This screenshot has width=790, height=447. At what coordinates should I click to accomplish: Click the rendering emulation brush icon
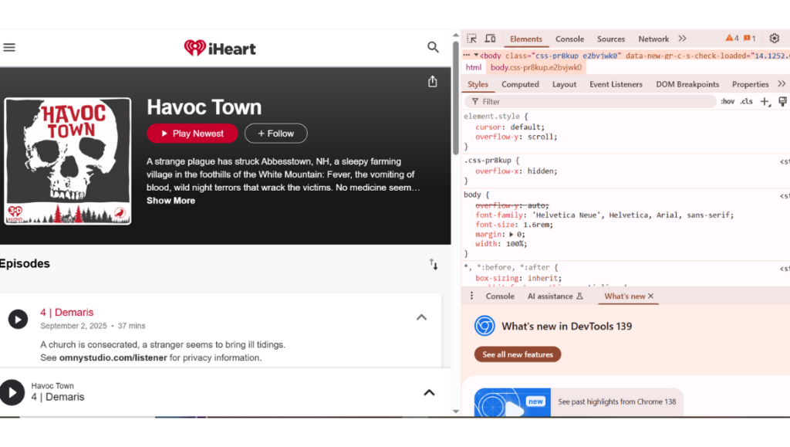coord(782,101)
